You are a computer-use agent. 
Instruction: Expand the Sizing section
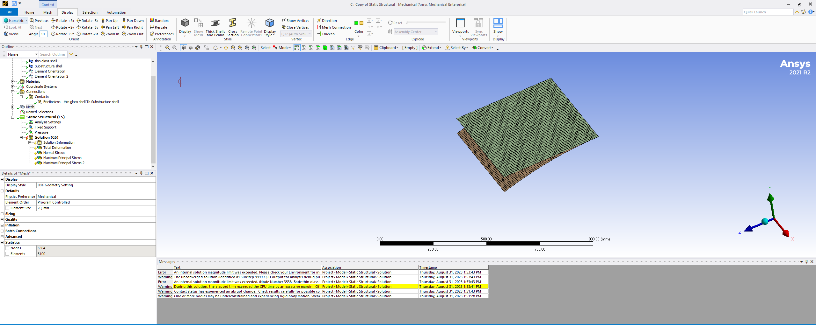pyautogui.click(x=2, y=214)
